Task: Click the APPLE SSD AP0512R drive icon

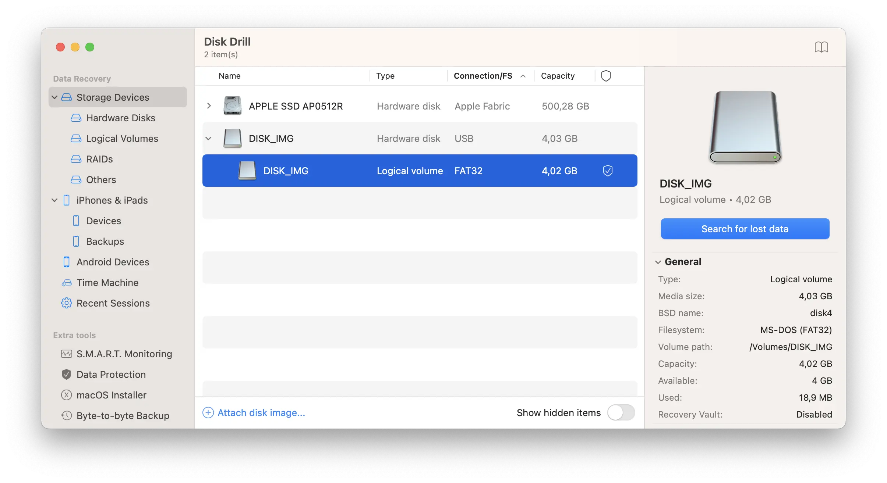Action: (232, 106)
